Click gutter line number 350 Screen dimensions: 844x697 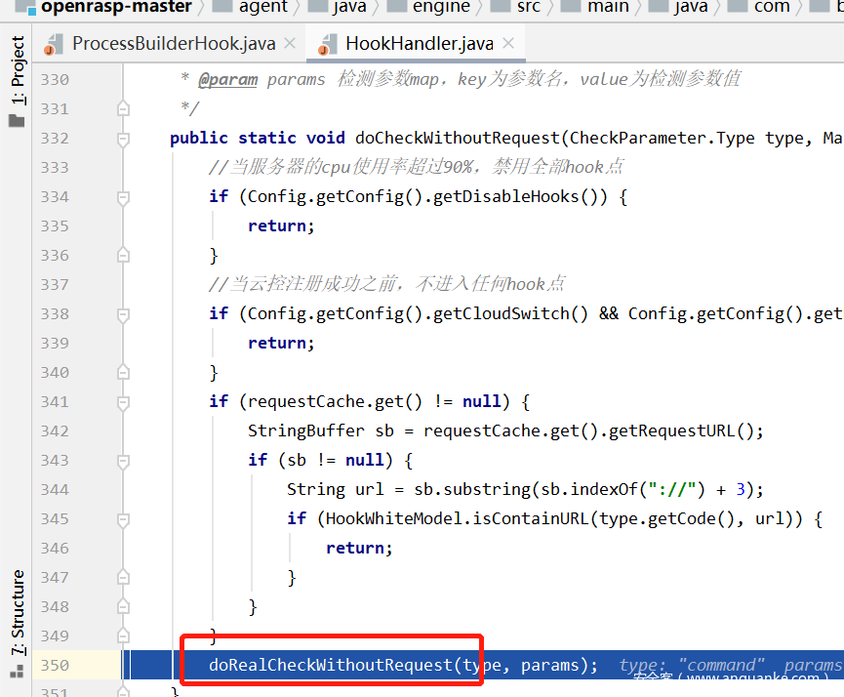coord(55,665)
